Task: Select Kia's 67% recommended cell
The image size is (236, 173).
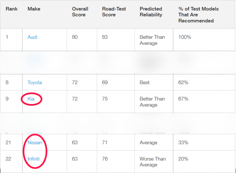Action: [x=183, y=99]
